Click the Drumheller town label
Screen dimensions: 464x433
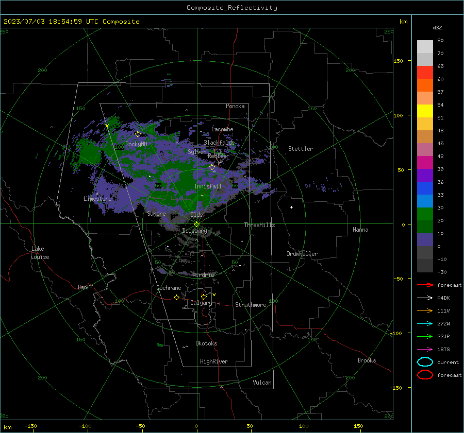click(302, 254)
